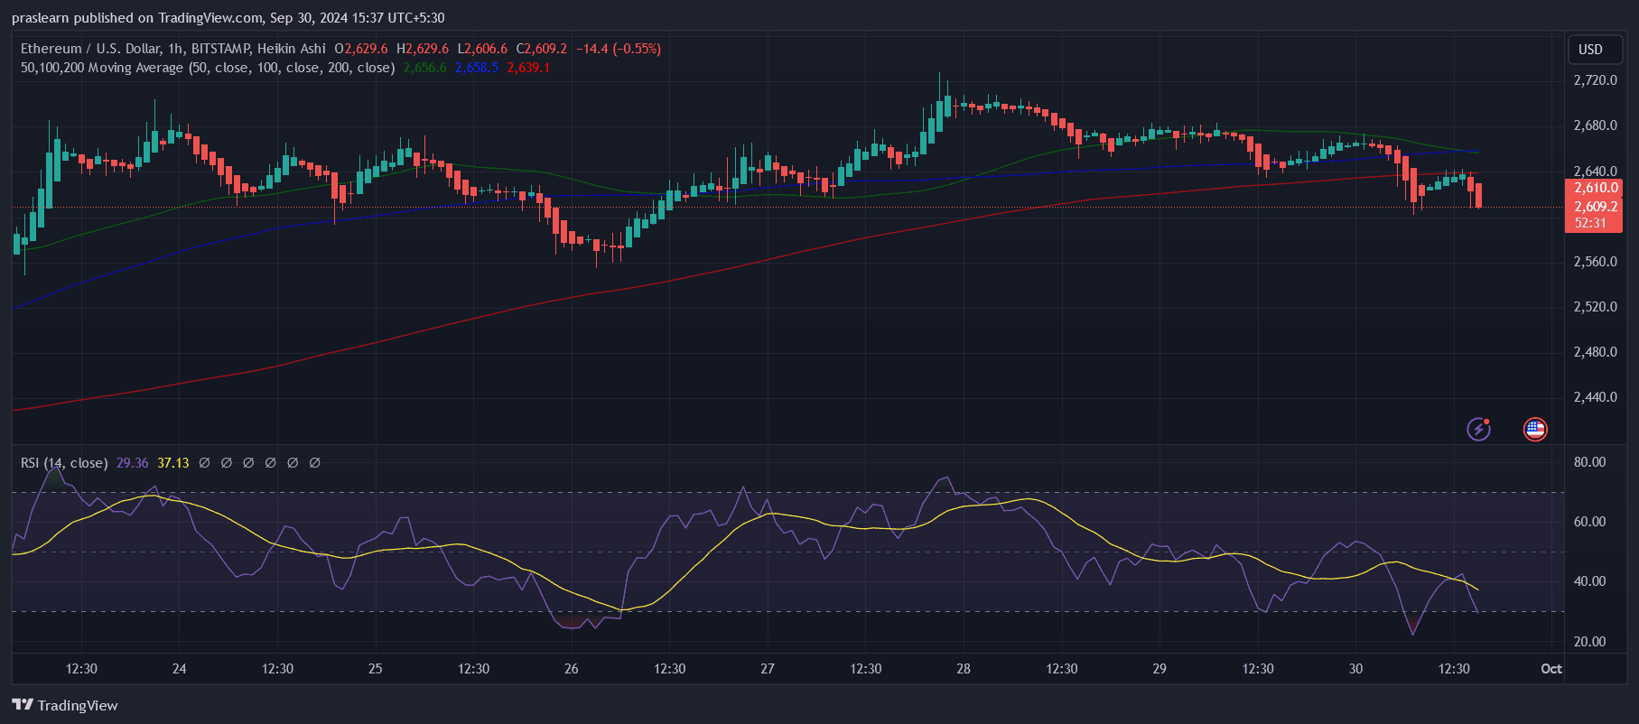Click the 2,610.0 price tag on axis
Screen dimensions: 1639x724
[1594, 188]
